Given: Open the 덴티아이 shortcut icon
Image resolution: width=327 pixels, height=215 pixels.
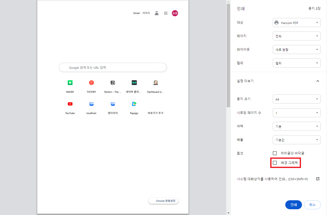Looking at the screenshot, I should (x=113, y=104).
